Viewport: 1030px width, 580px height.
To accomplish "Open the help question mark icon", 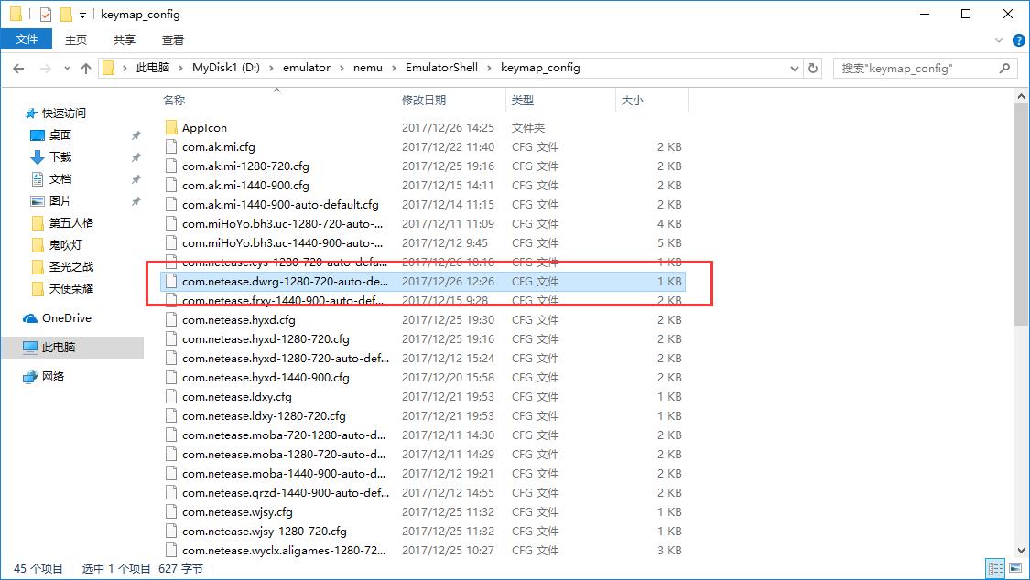I will [x=1017, y=40].
